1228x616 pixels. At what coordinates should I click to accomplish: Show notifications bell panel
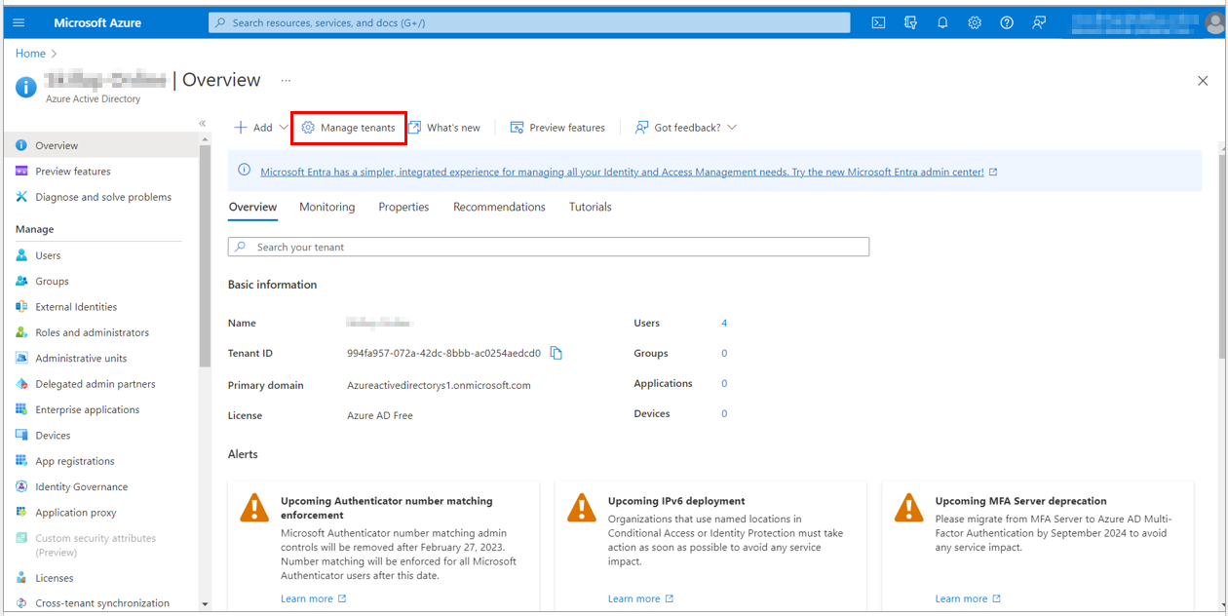coord(942,22)
